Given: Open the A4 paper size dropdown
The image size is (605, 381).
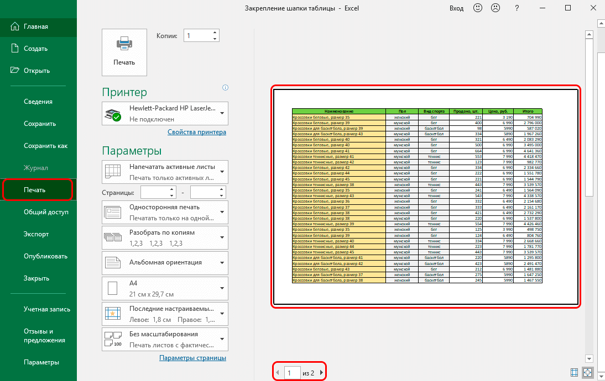Looking at the screenshot, I should click(165, 288).
